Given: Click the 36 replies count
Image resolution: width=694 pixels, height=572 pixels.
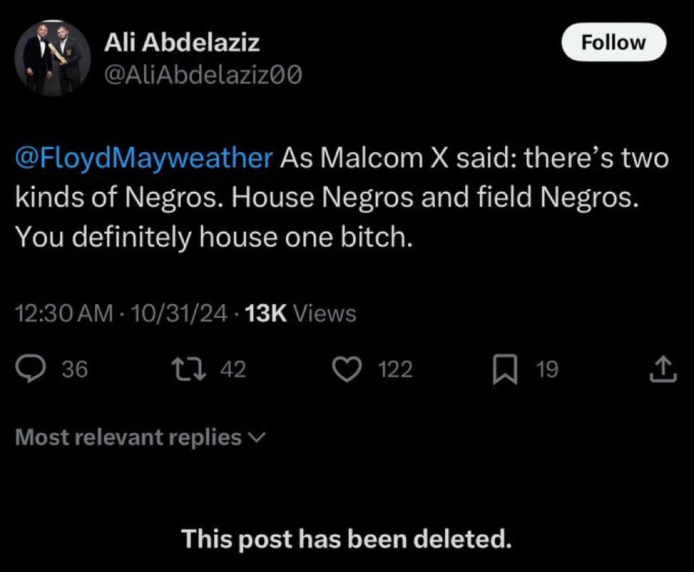Looking at the screenshot, I should point(75,370).
